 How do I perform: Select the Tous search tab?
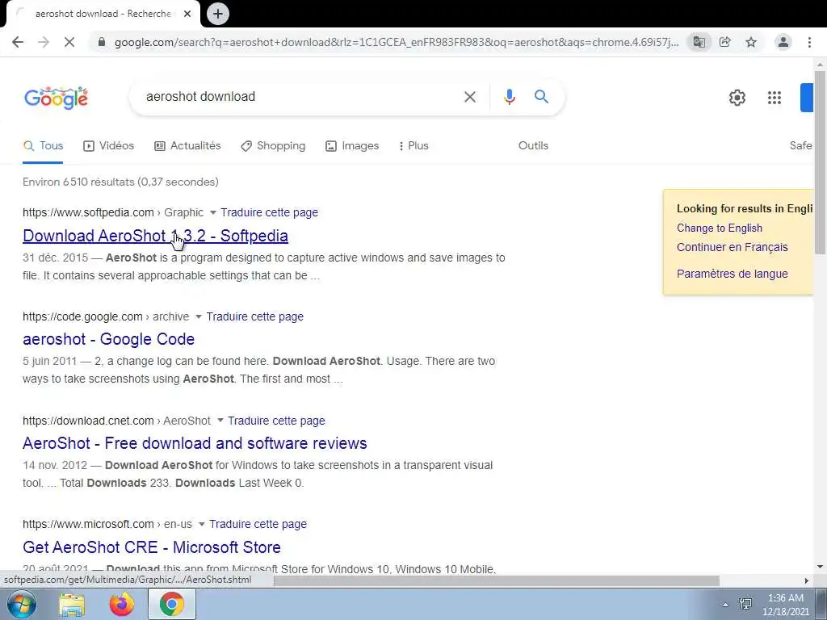[x=44, y=146]
